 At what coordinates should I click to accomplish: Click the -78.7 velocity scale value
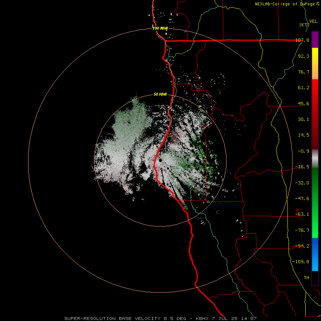[x=302, y=230]
